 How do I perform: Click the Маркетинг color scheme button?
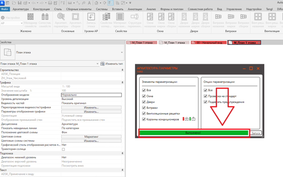[x=91, y=137]
